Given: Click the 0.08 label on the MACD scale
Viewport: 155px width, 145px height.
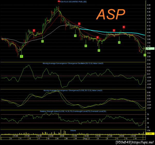Looking at the screenshot, I should 149,92.
